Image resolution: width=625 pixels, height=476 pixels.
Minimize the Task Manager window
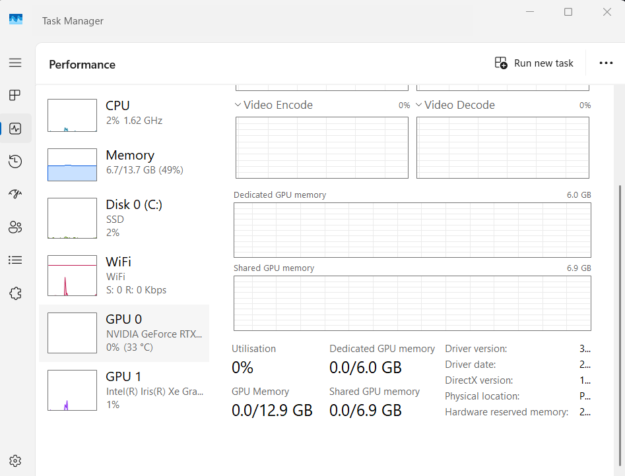point(530,12)
